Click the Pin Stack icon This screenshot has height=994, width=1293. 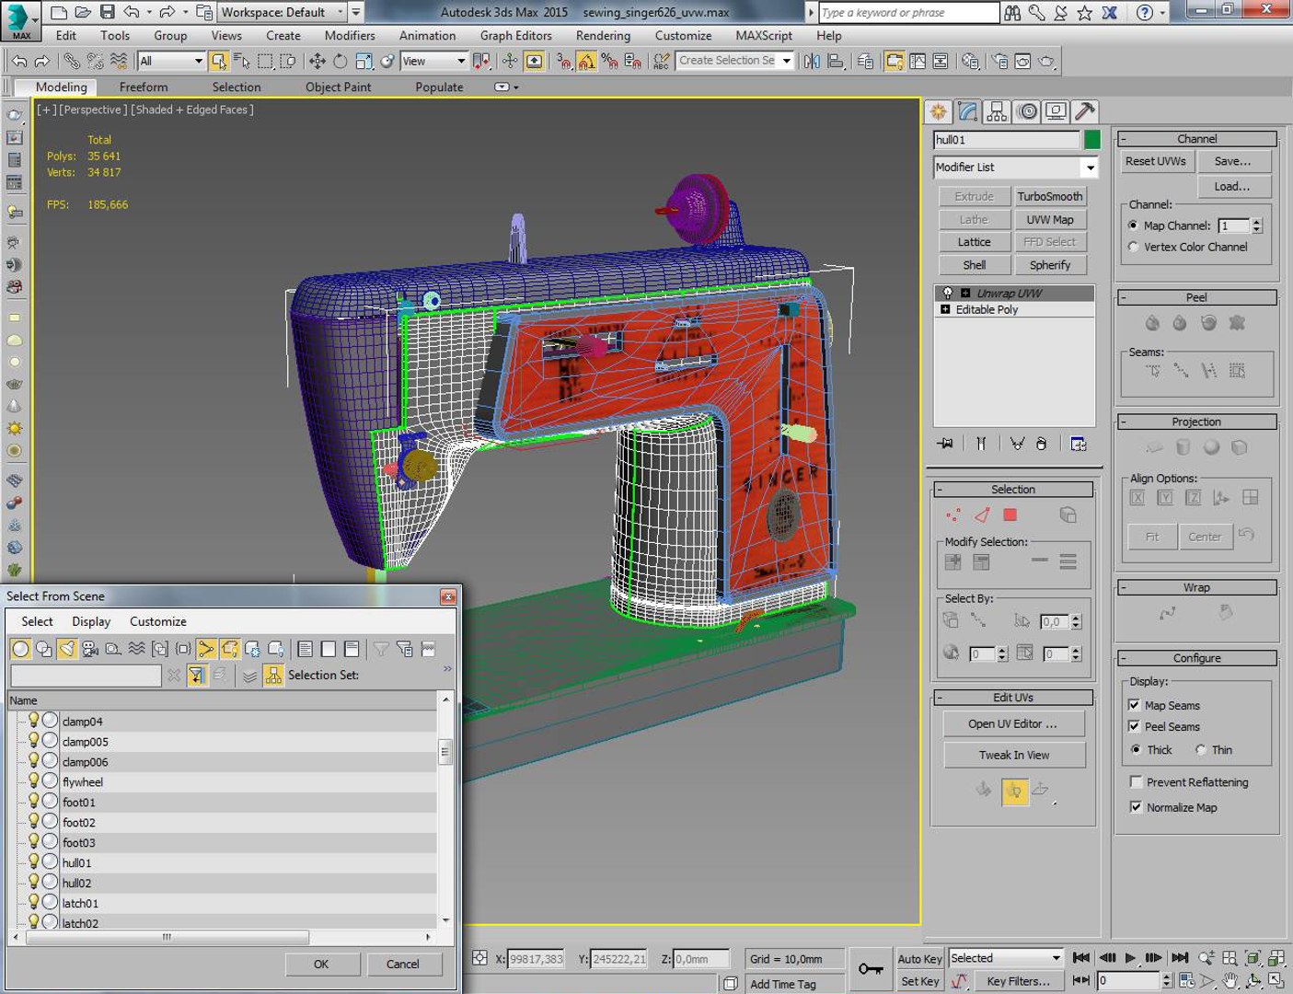(x=945, y=444)
